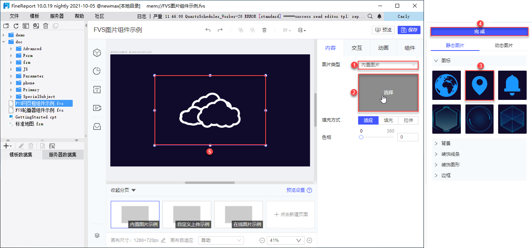Open the layers panel icon at bottom left

97,235
